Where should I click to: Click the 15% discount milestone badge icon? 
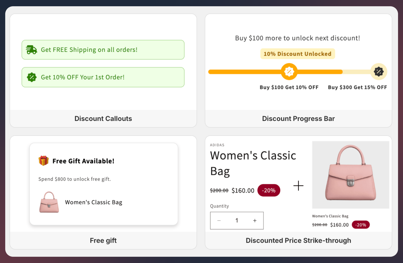click(378, 72)
